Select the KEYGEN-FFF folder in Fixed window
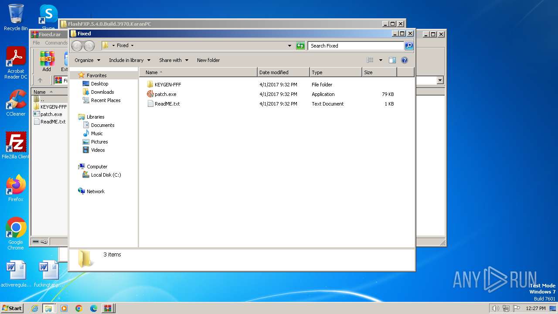The width and height of the screenshot is (558, 314). click(x=168, y=85)
